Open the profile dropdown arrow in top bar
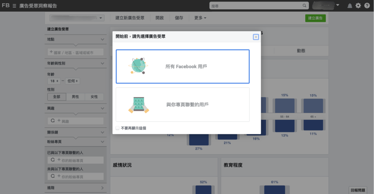 tap(338, 5)
